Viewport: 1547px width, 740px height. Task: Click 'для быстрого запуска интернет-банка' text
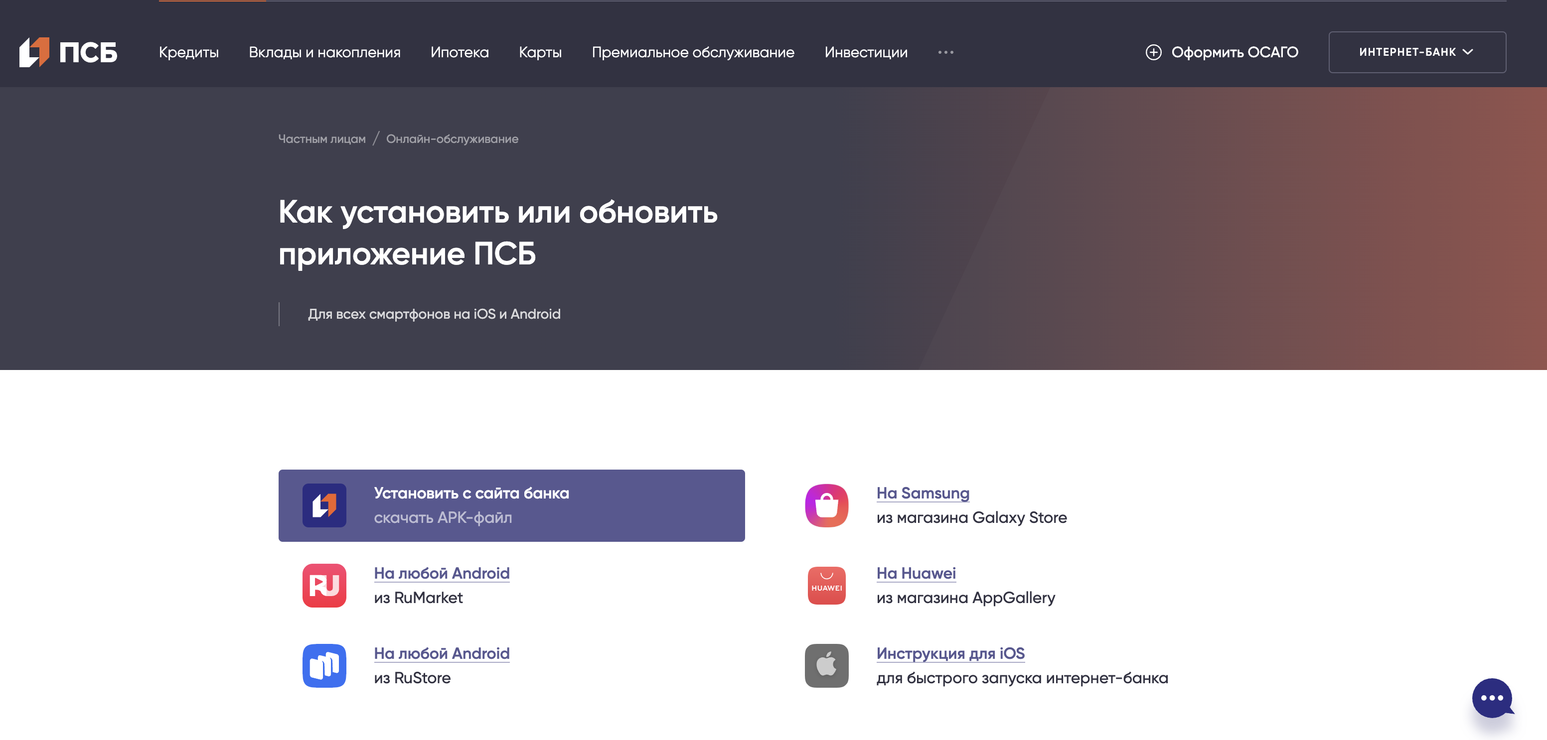coord(1022,678)
